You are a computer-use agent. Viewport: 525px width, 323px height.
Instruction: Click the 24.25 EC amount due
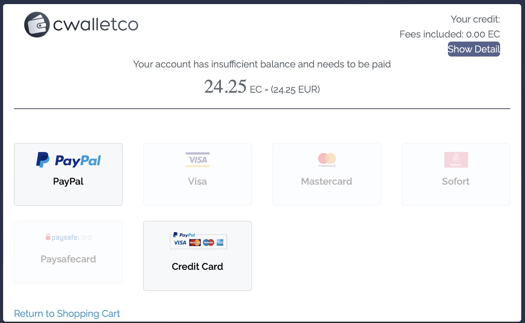(x=225, y=87)
